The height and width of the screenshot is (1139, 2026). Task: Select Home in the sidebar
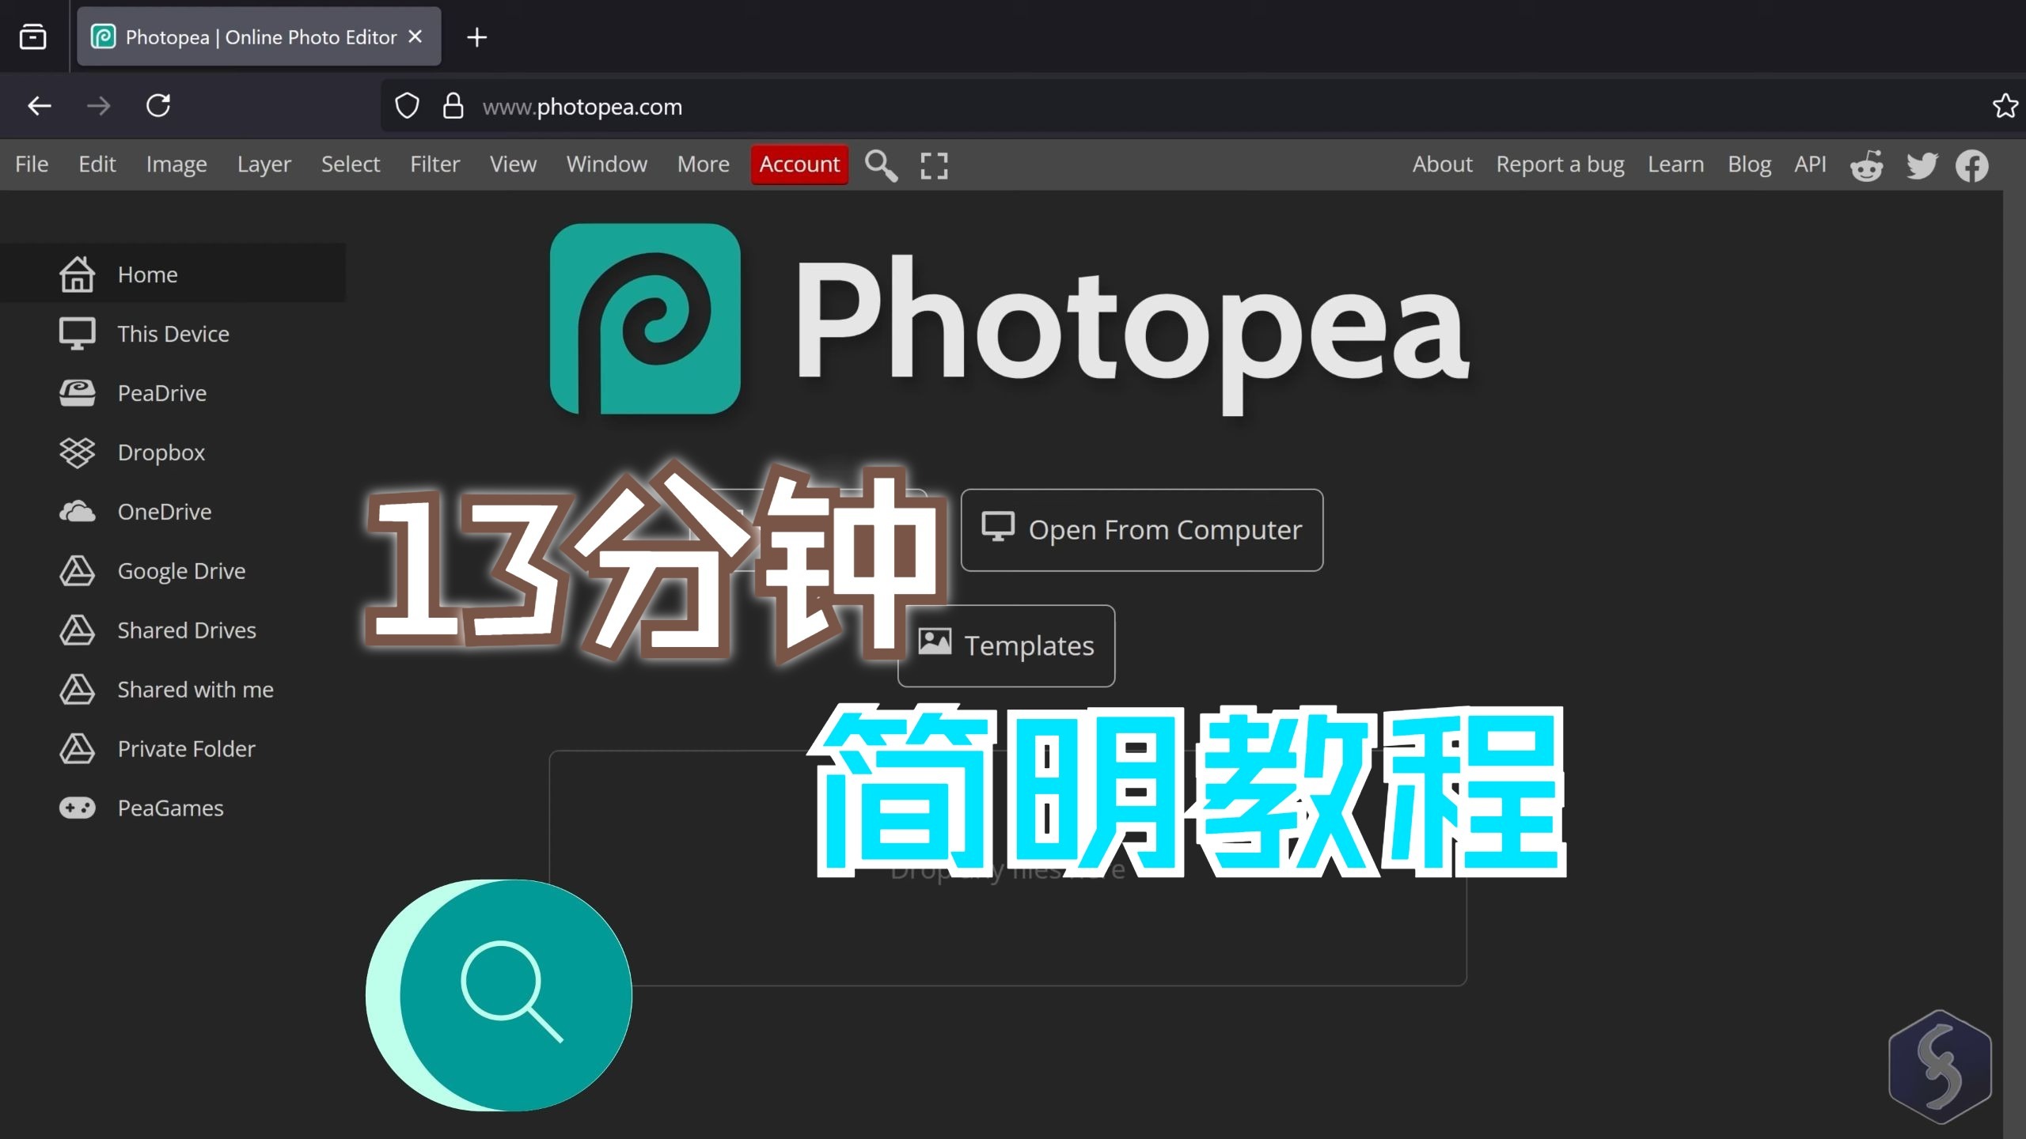tap(173, 274)
